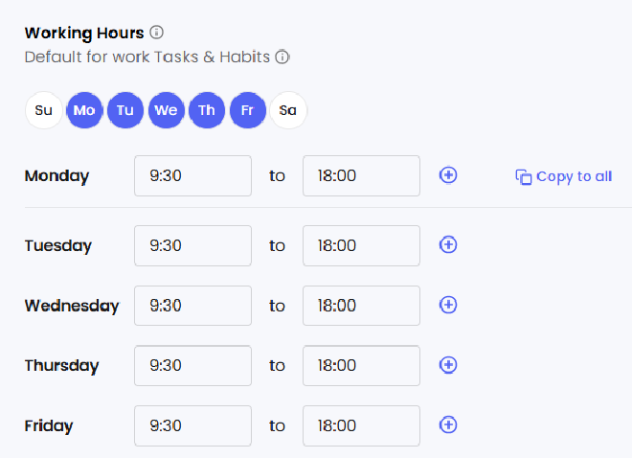Toggle the Tu day circle
This screenshot has height=458, width=632.
(125, 110)
